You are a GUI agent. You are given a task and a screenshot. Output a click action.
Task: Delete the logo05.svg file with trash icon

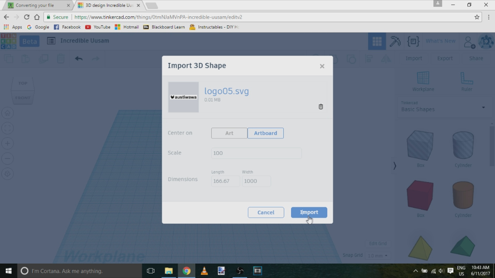click(321, 107)
